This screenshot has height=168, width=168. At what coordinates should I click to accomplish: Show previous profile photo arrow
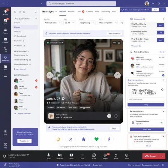point(49,75)
